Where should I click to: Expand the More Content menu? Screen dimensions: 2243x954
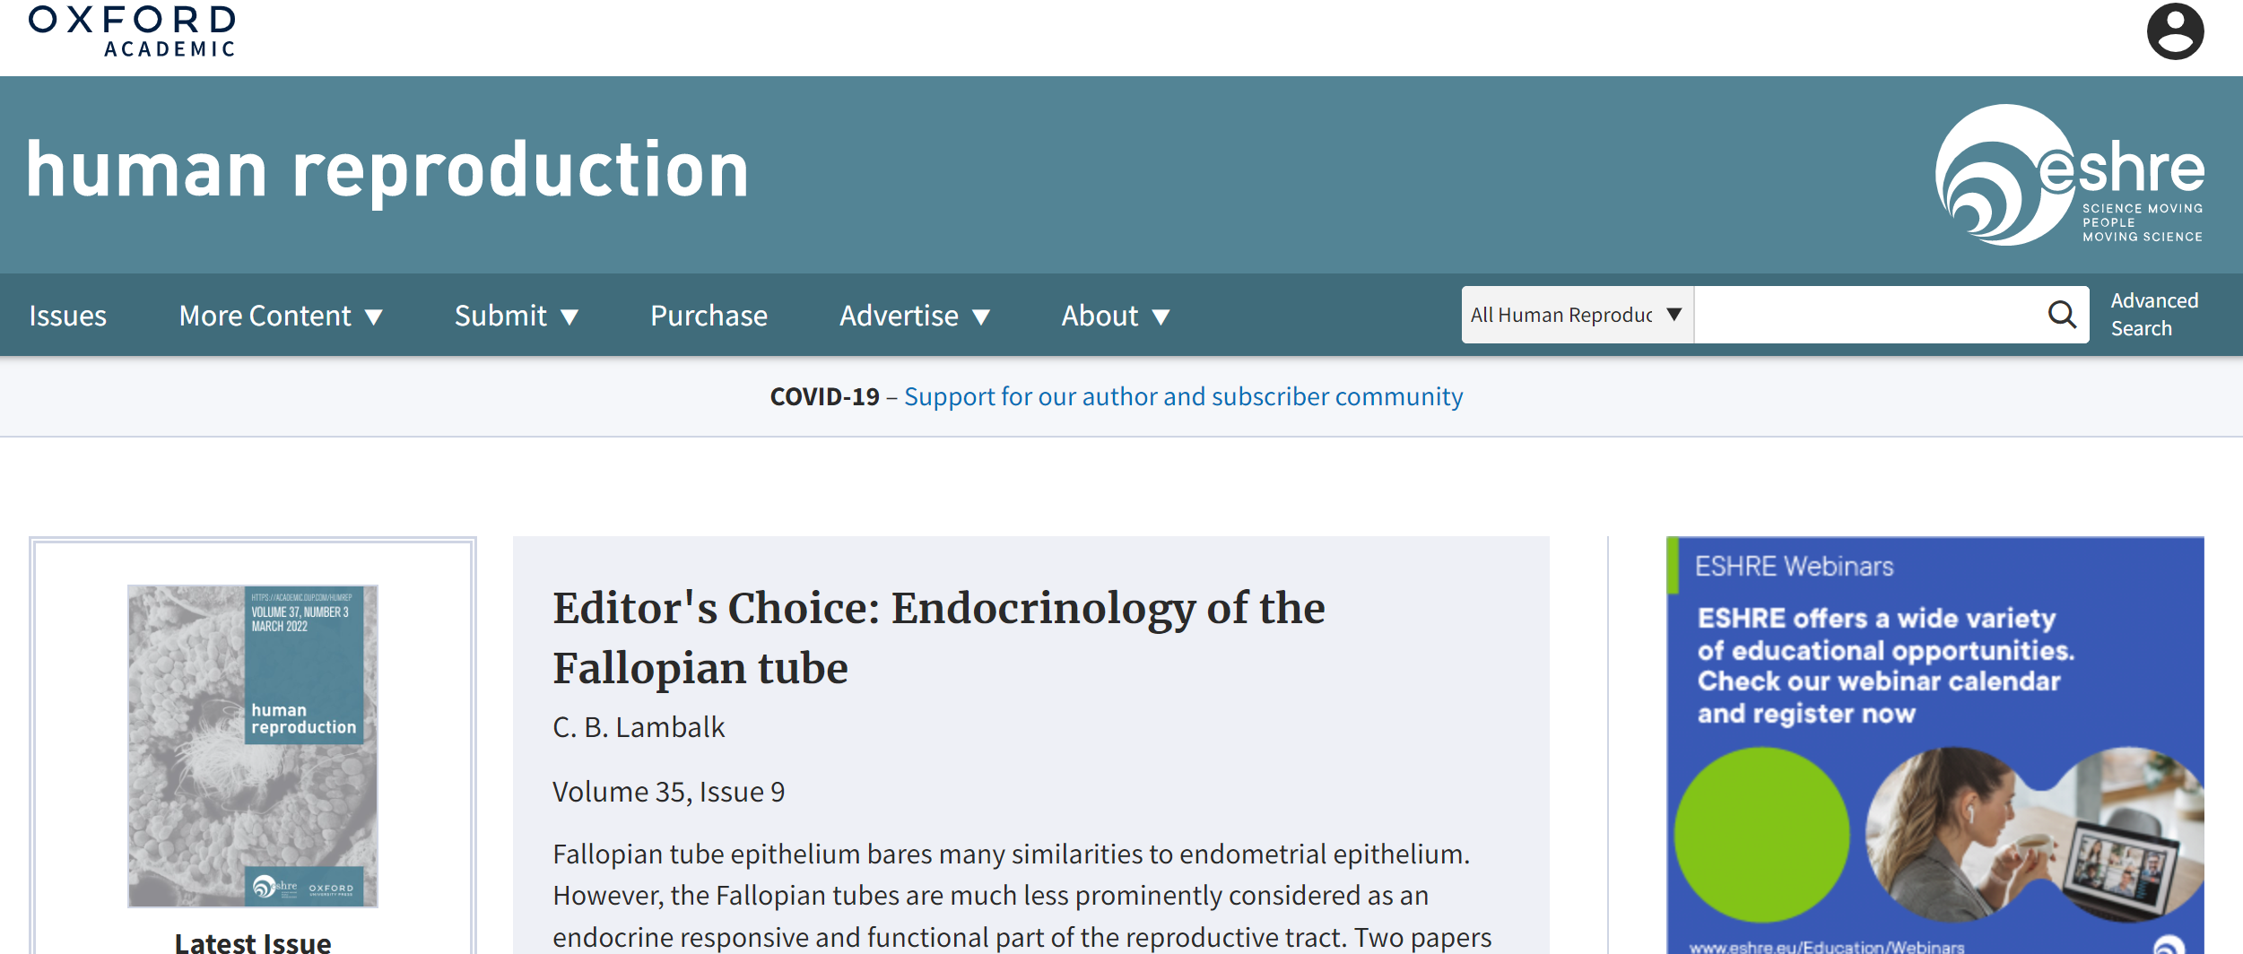tap(281, 316)
